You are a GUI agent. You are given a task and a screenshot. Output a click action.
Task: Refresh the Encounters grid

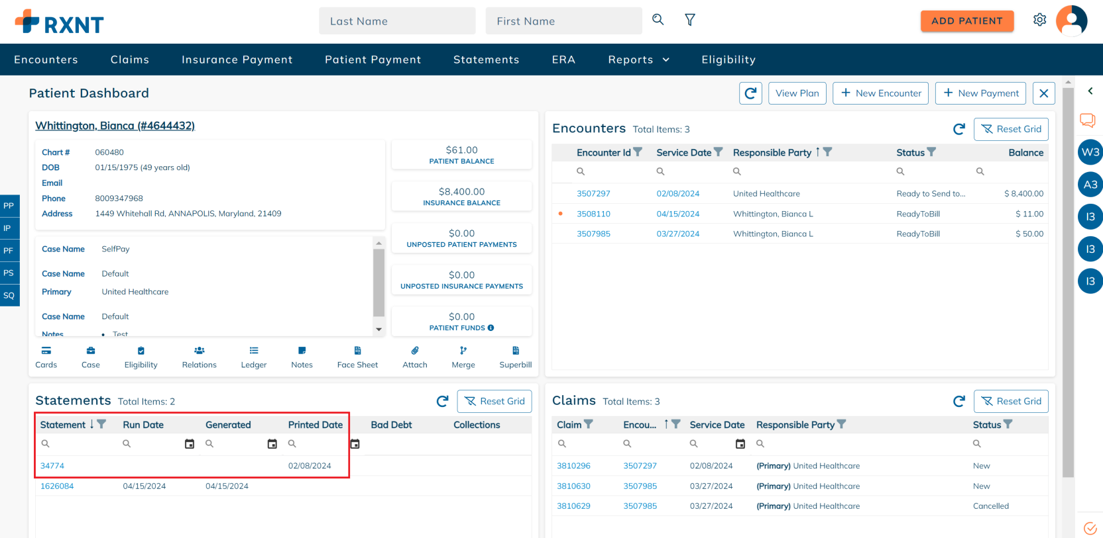click(x=958, y=129)
